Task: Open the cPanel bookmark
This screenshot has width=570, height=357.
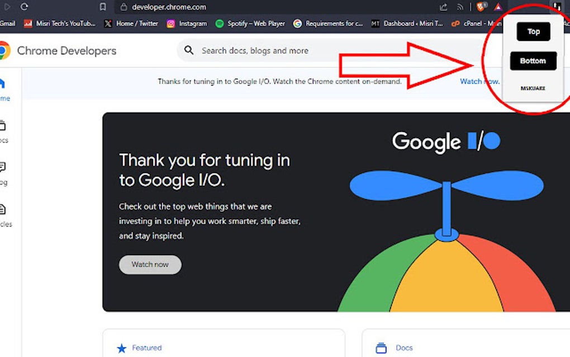Action: [476, 24]
